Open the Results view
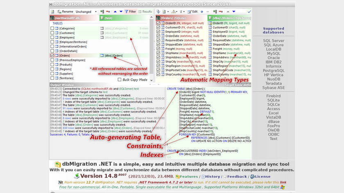 click(145, 11)
